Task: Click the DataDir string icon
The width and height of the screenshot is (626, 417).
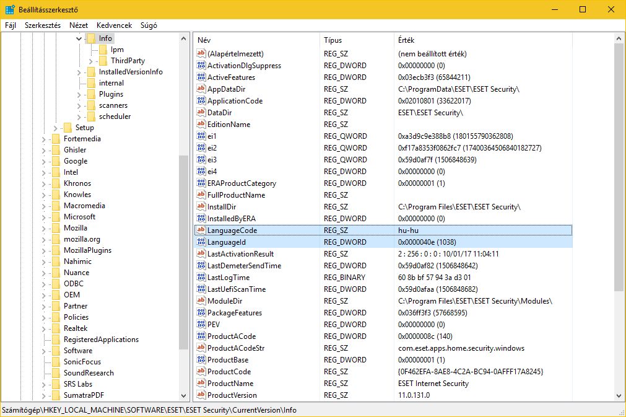Action: point(201,112)
